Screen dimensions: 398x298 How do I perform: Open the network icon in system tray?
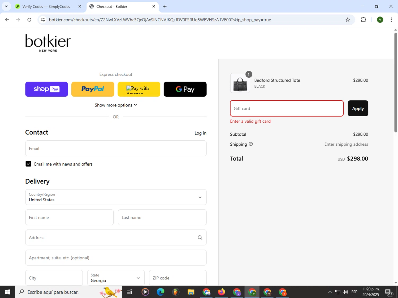[x=338, y=292]
